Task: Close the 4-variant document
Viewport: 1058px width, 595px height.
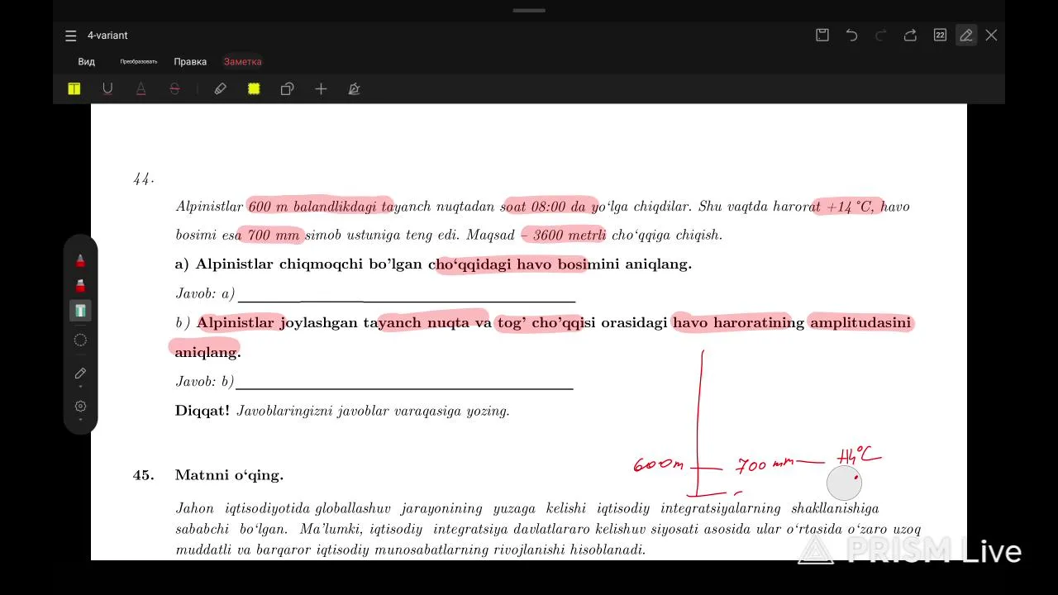Action: click(991, 35)
